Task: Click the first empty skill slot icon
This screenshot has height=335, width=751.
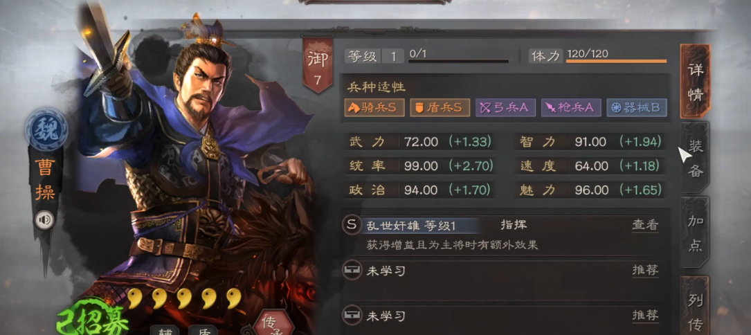Action: tap(352, 271)
